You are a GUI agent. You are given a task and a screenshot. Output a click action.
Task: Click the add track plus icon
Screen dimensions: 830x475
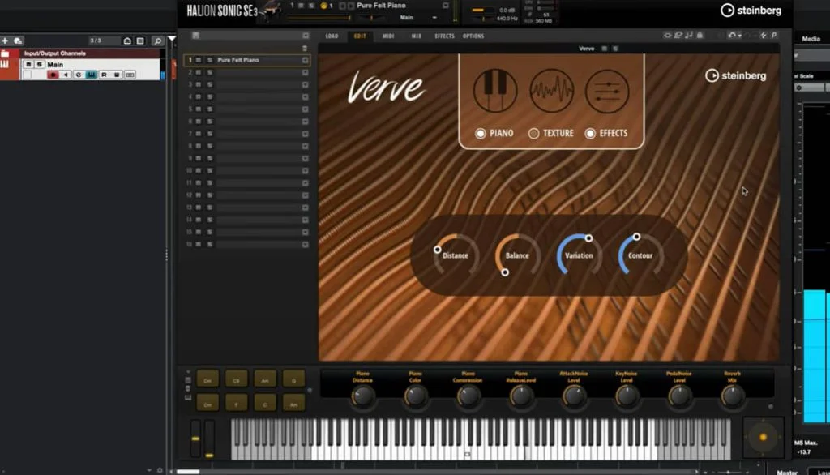click(5, 41)
